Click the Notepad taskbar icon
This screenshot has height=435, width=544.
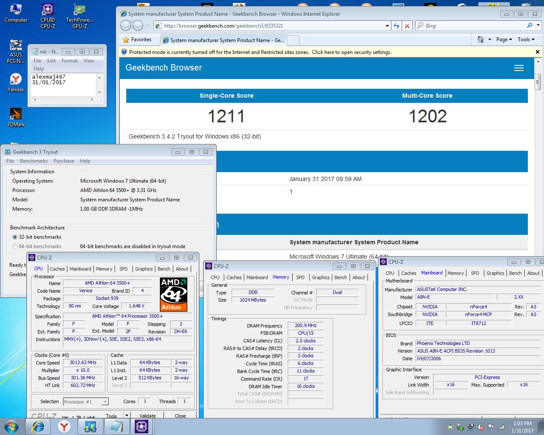[116, 427]
